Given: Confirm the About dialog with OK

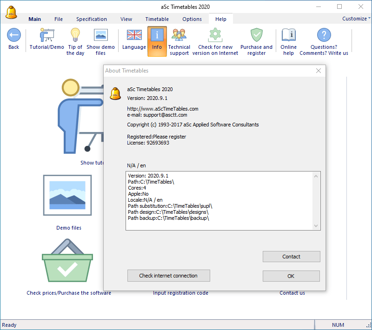Looking at the screenshot, I should tap(291, 276).
